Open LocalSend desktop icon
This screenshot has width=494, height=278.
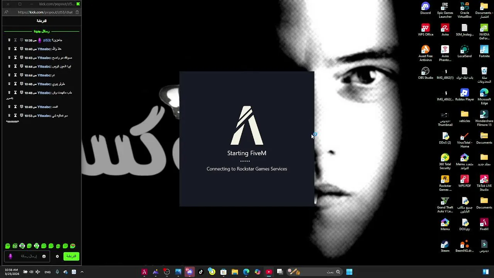pyautogui.click(x=465, y=52)
